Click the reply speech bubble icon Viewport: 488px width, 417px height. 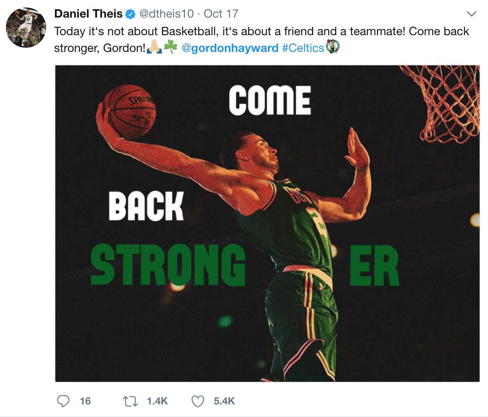[63, 401]
